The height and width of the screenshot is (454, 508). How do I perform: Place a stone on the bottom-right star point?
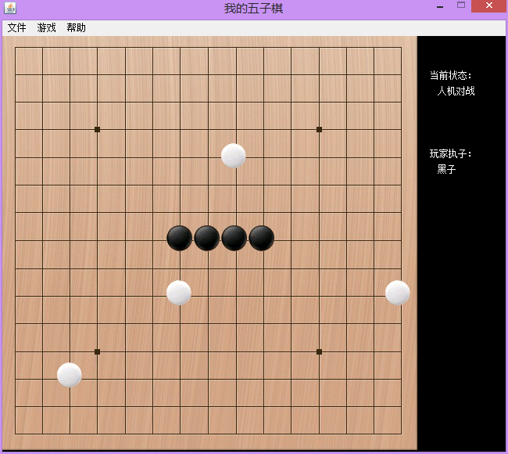(319, 351)
